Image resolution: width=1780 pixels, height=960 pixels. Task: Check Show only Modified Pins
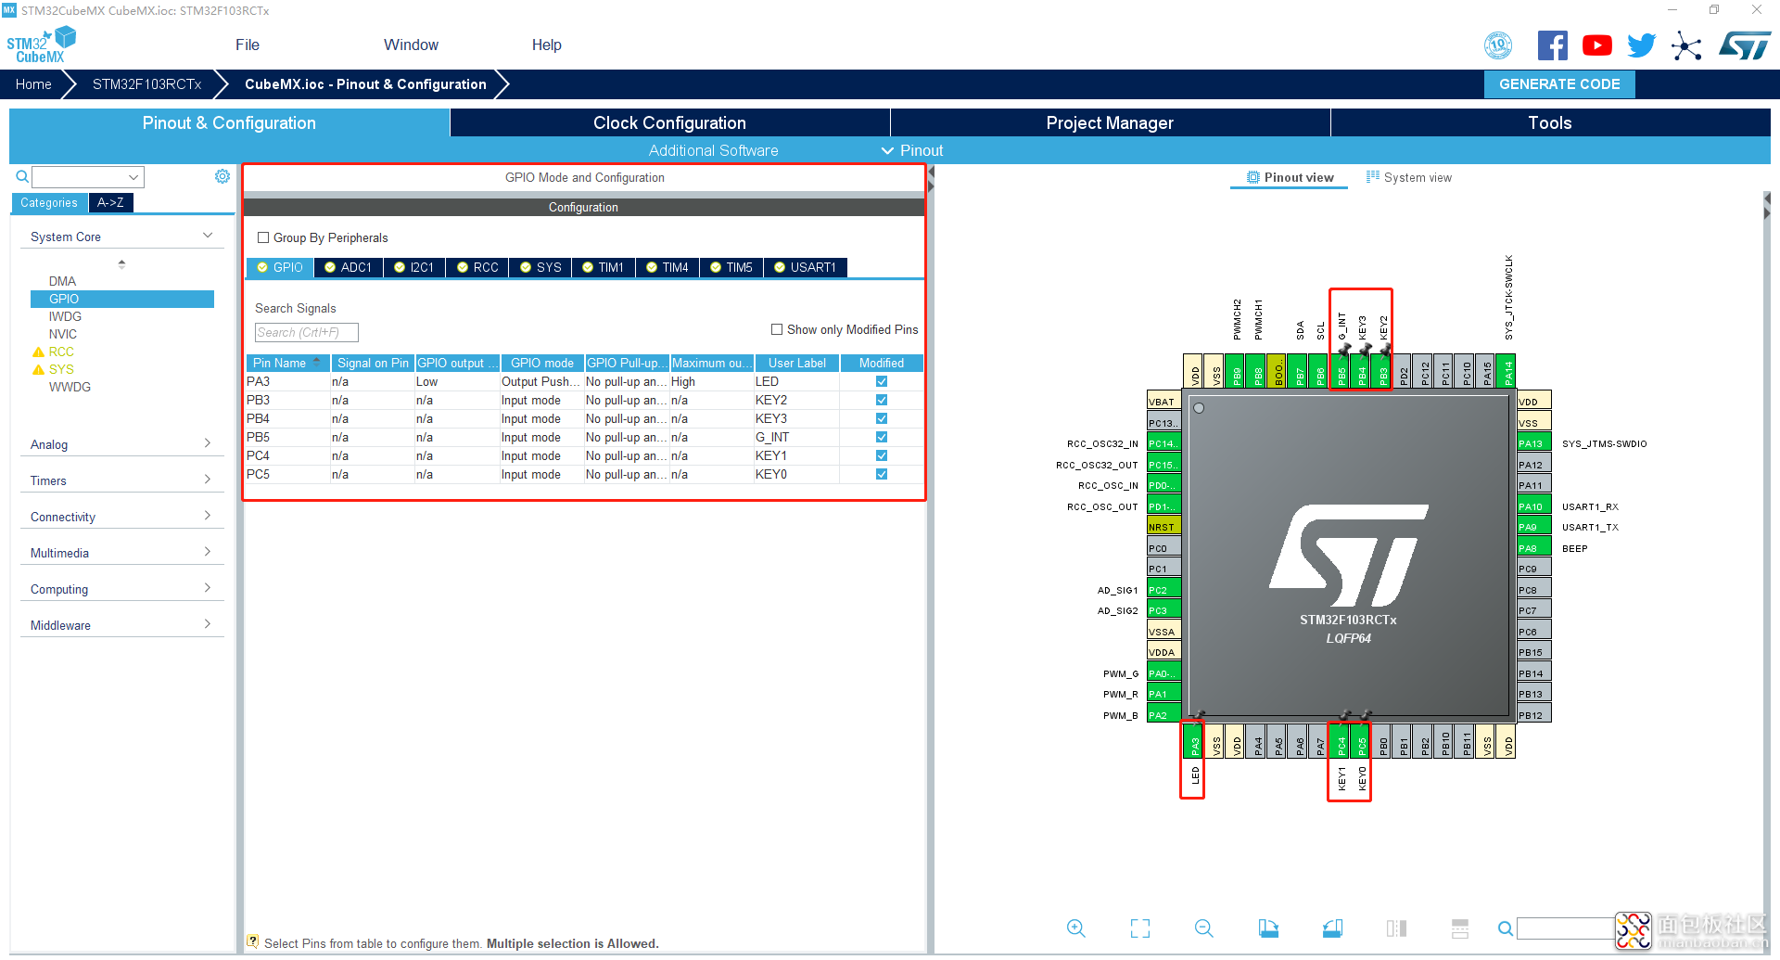777,329
